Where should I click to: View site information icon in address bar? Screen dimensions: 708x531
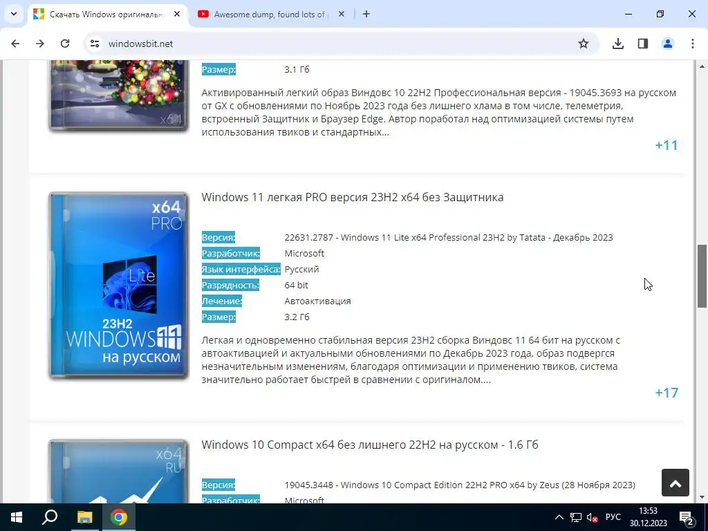pos(94,44)
